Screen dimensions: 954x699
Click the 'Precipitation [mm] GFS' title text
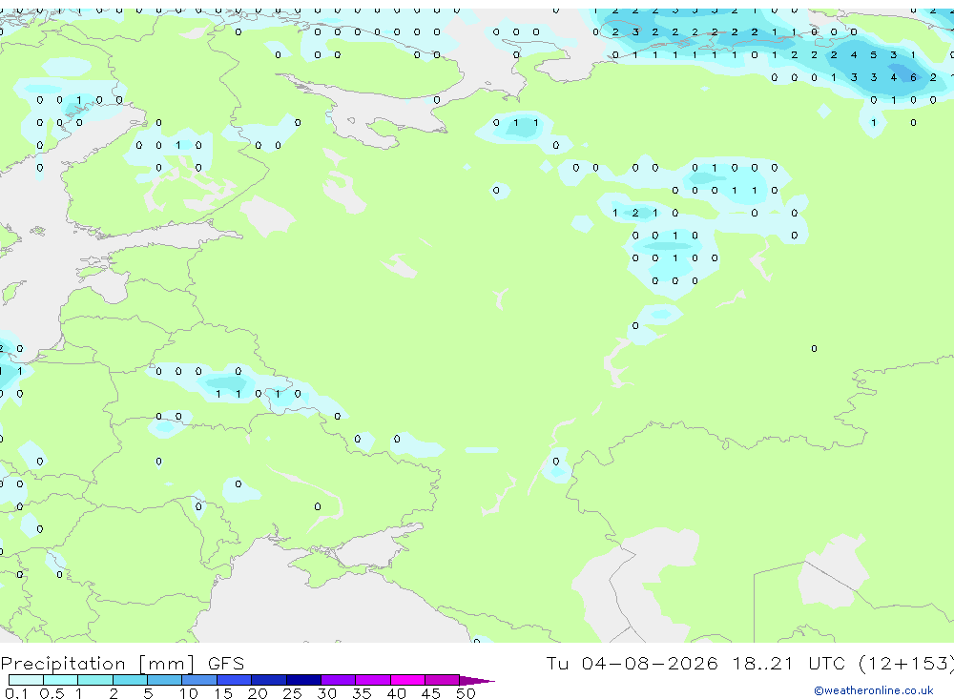point(122,664)
